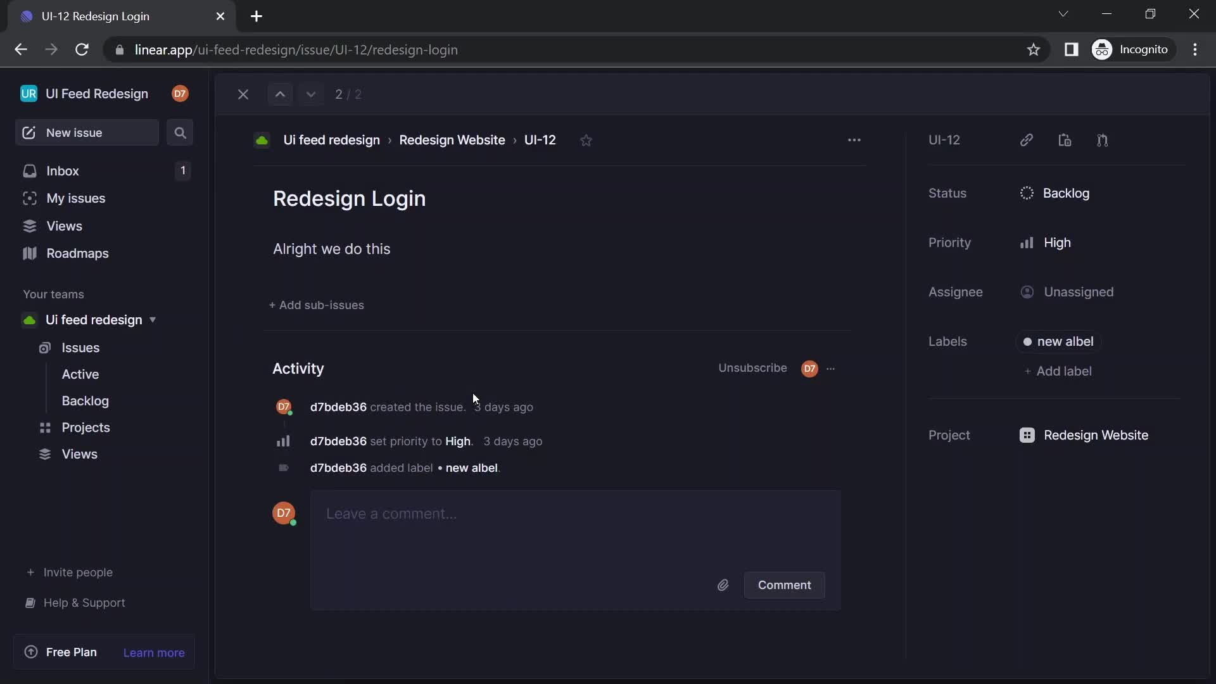The height and width of the screenshot is (684, 1216).
Task: Close the issue detail view
Action: (x=243, y=94)
